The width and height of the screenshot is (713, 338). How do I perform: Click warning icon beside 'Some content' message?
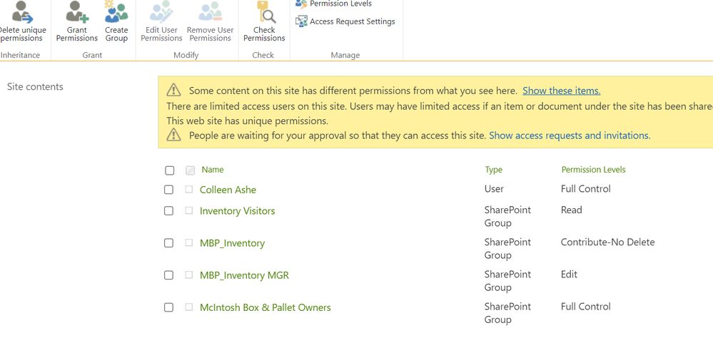click(x=173, y=91)
